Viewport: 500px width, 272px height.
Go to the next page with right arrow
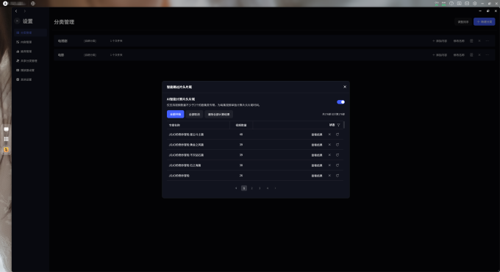click(x=275, y=188)
